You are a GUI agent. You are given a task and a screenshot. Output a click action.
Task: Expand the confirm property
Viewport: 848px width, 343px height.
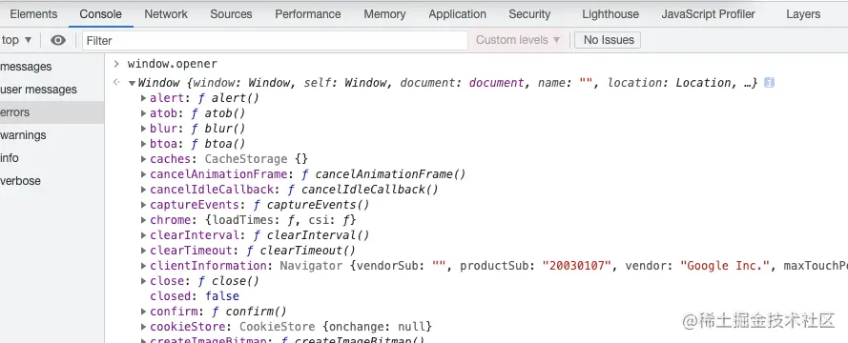click(x=143, y=312)
